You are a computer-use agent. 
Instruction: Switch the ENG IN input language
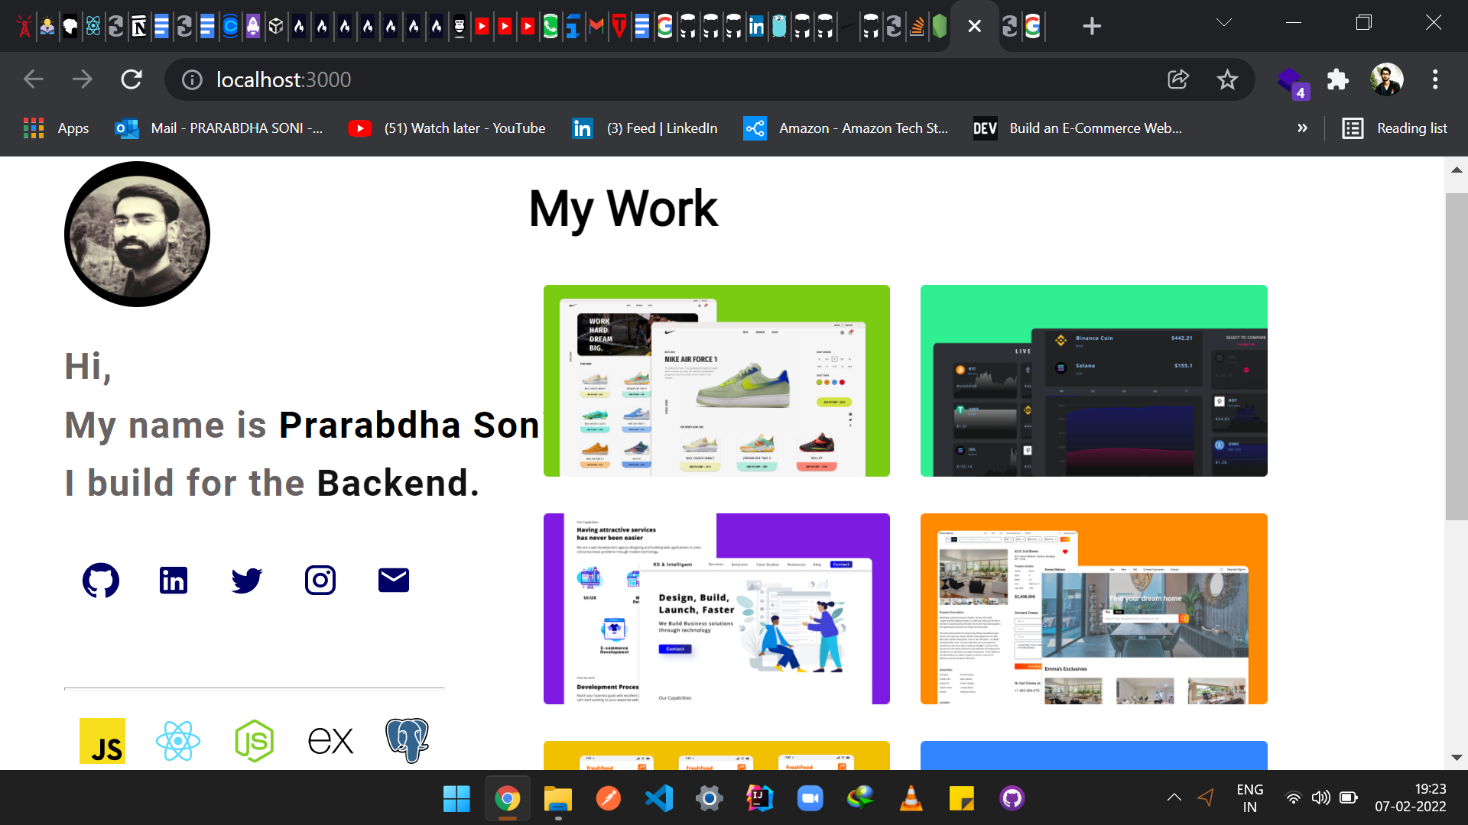point(1249,798)
